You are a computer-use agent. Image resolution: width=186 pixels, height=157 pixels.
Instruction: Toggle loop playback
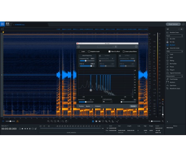click(33, 129)
